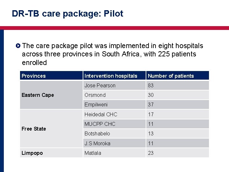Click the Orsmond hospital cell
Image resolution: width=229 pixels, height=172 pixels.
(114, 95)
